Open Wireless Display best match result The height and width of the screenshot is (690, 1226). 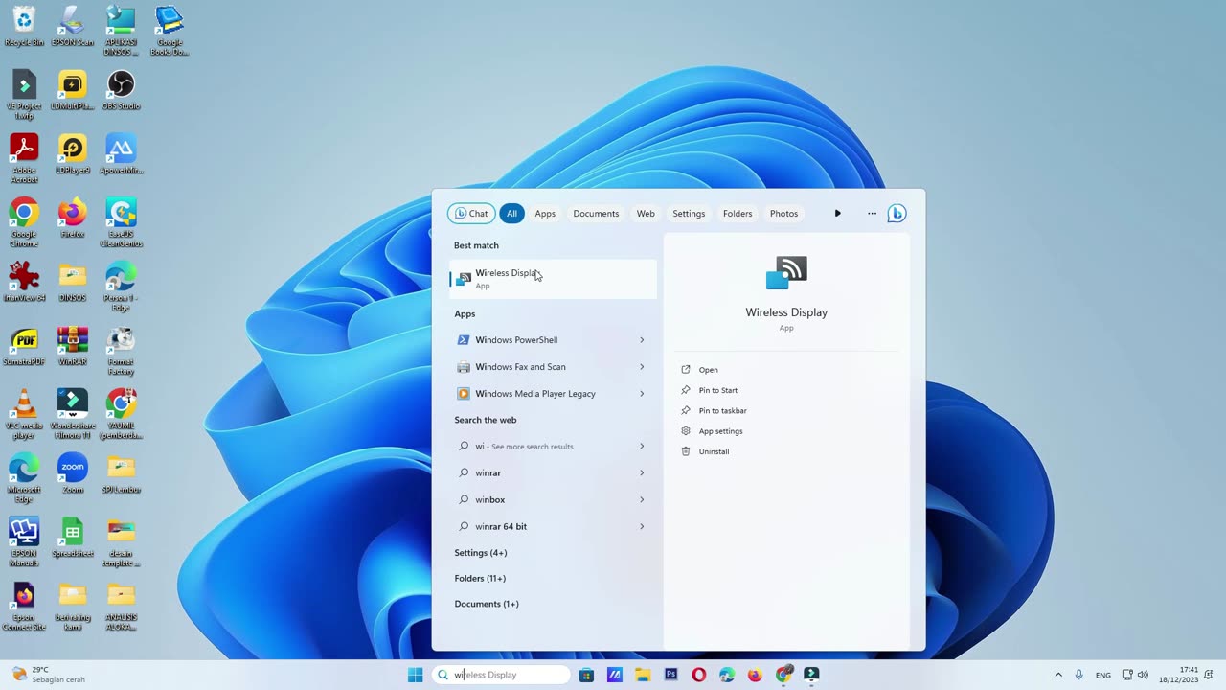coord(553,279)
